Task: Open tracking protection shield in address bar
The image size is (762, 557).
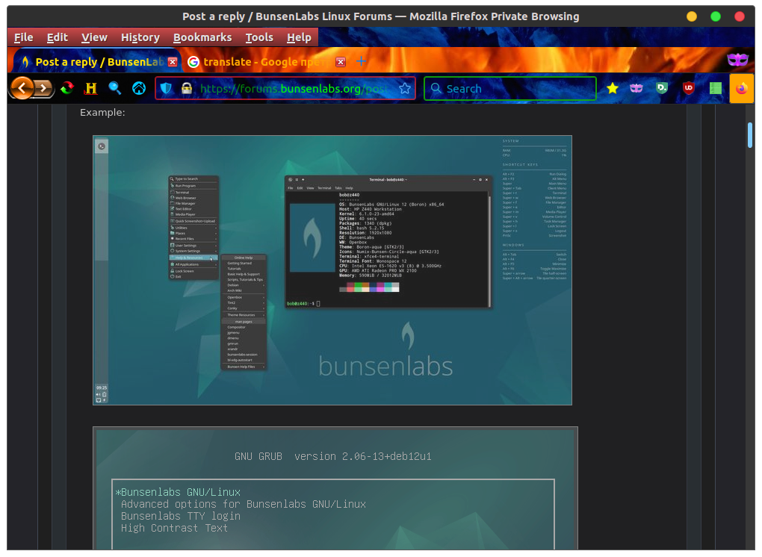Action: pos(166,88)
